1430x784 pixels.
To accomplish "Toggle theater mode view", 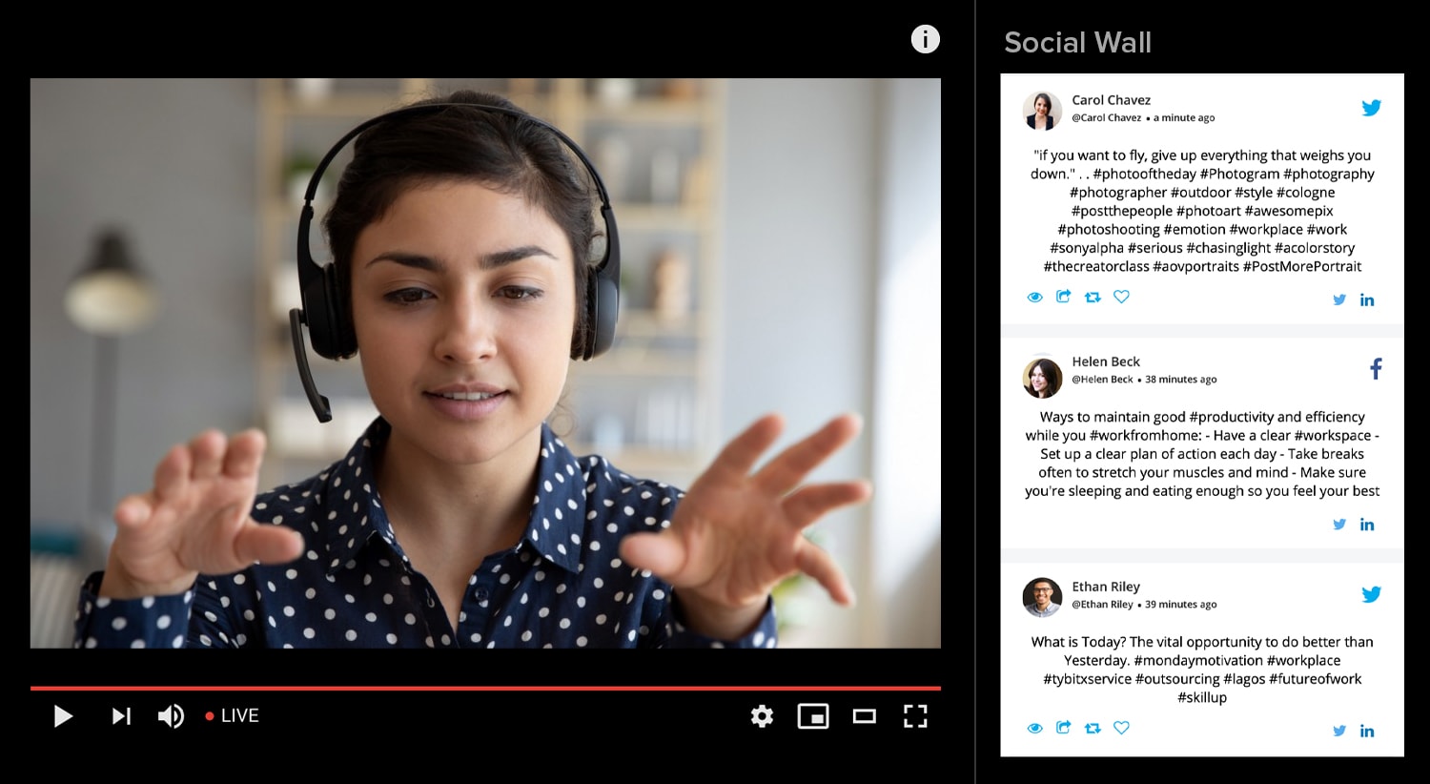I will tap(864, 715).
